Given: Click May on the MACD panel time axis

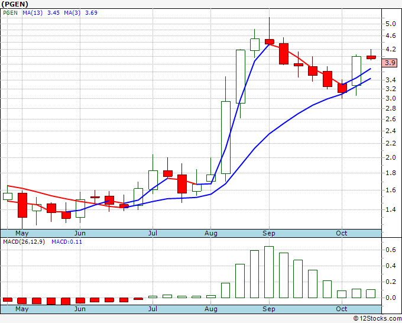Looking at the screenshot, I should point(22,309).
